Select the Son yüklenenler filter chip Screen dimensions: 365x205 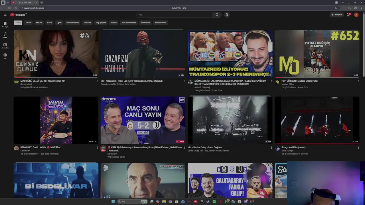pos(129,23)
